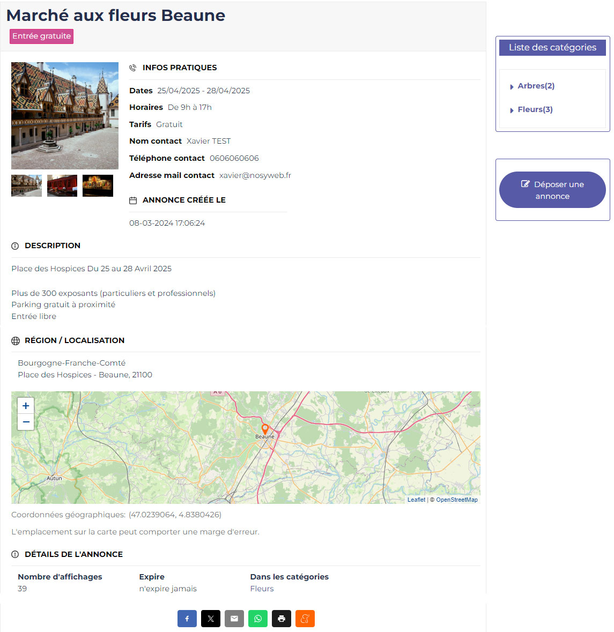Zoom out on the map
The width and height of the screenshot is (614, 632).
pyautogui.click(x=26, y=422)
